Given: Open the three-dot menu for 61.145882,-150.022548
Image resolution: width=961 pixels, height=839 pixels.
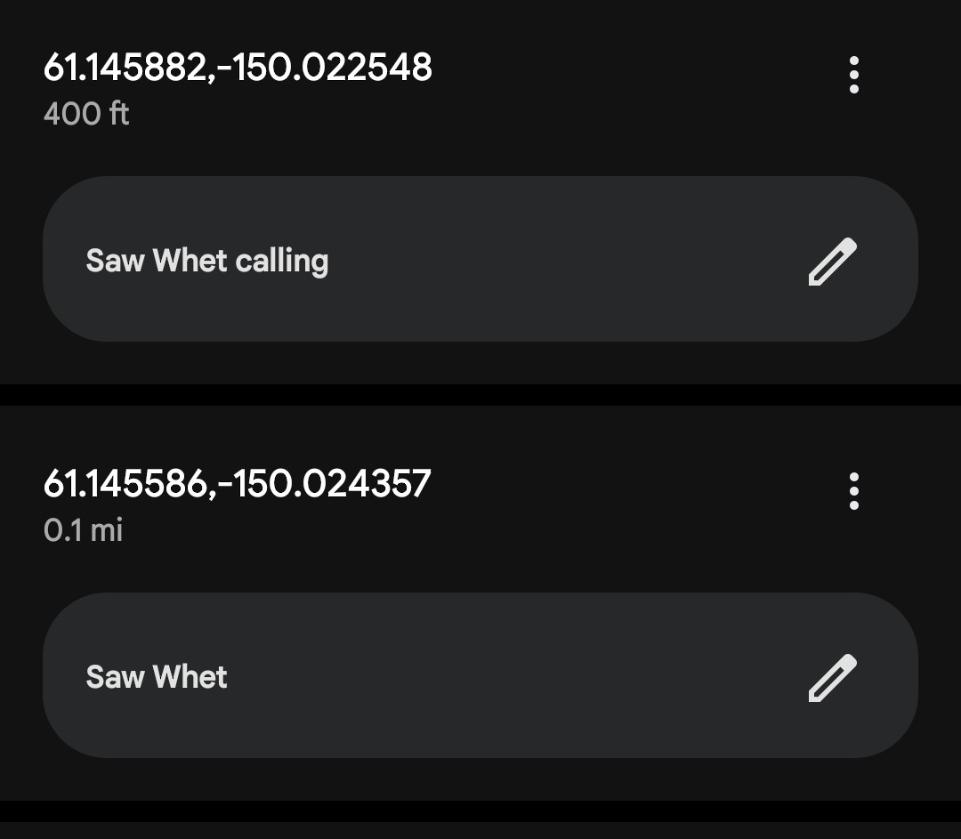Looking at the screenshot, I should tap(853, 75).
